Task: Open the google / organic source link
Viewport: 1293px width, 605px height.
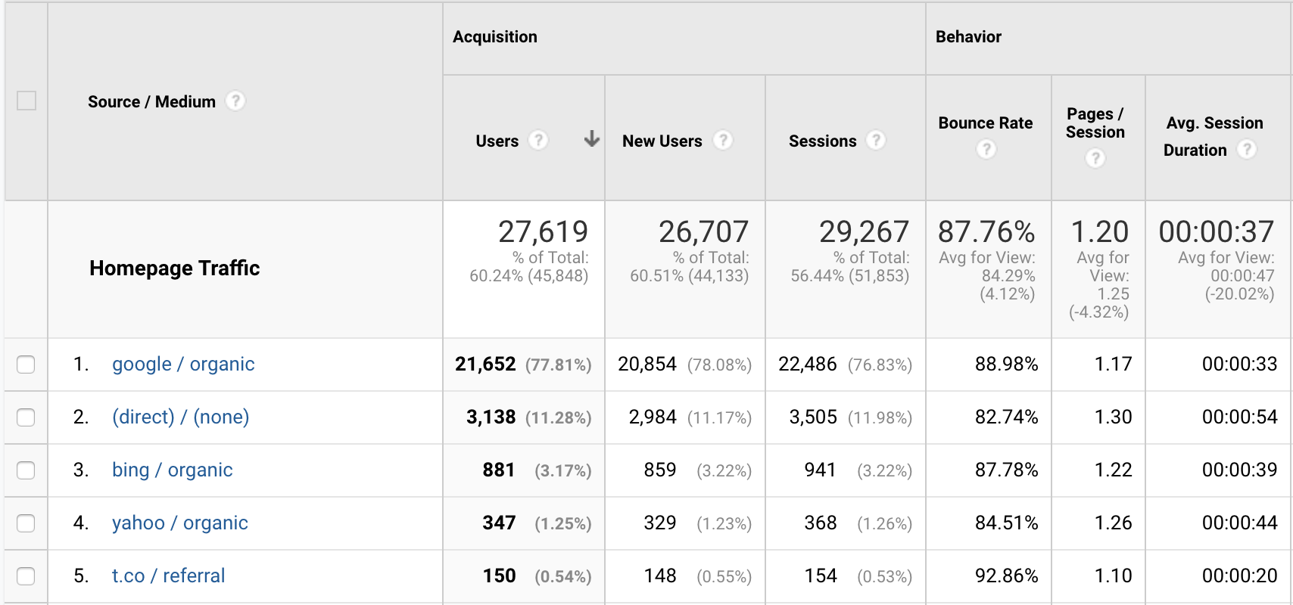Action: [182, 365]
